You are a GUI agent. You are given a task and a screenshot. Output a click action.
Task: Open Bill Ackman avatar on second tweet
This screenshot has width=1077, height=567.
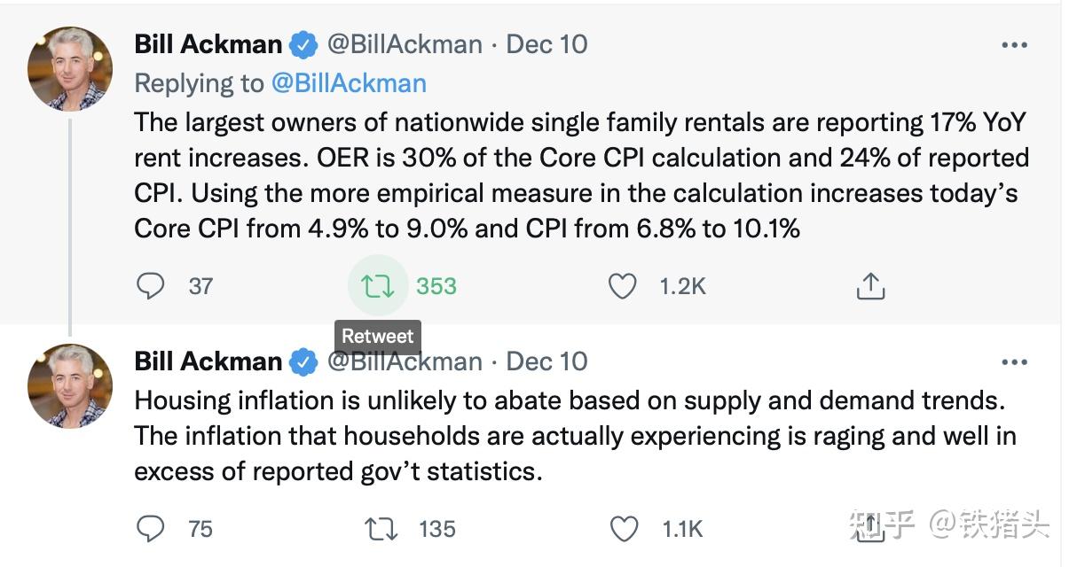tap(70, 385)
